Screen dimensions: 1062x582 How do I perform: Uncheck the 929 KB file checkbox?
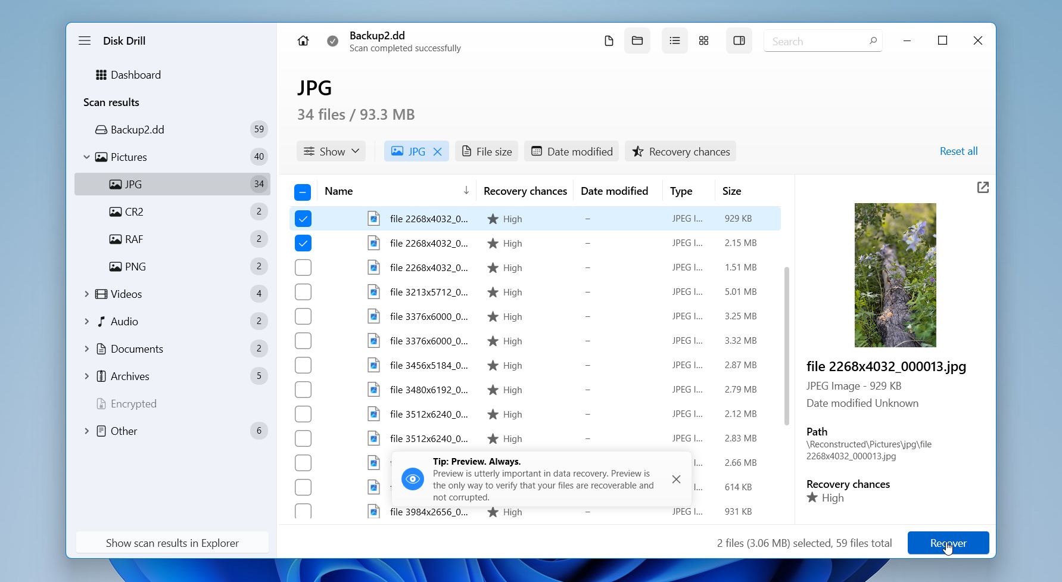[x=303, y=219]
